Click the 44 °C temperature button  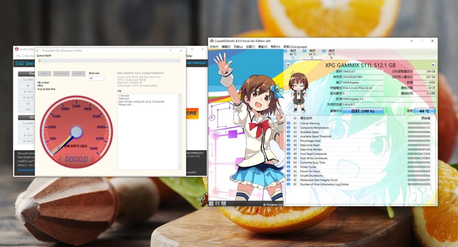click(x=424, y=111)
